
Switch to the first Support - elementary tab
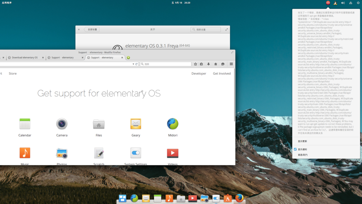click(x=62, y=58)
